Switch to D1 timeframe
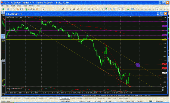Viewport: 170px width, 103px height. click(x=161, y=9)
